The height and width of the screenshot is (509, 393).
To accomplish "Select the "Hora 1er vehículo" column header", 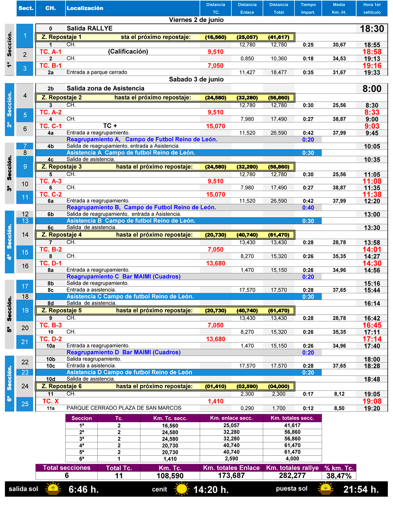I will [372, 8].
